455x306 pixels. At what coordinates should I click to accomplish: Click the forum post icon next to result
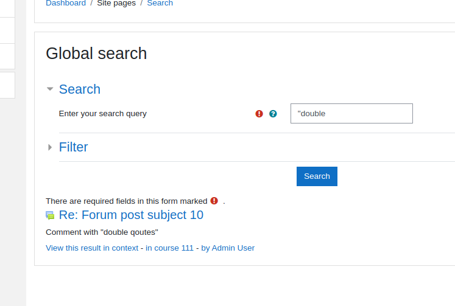pos(50,215)
